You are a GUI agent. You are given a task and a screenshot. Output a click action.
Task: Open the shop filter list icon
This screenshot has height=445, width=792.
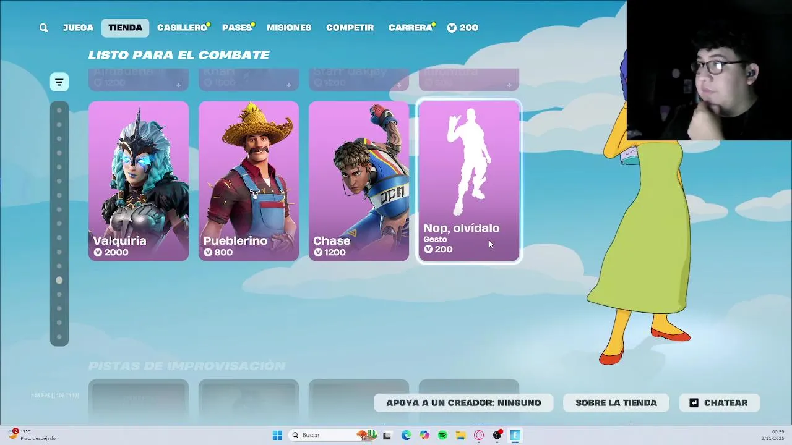click(x=59, y=82)
